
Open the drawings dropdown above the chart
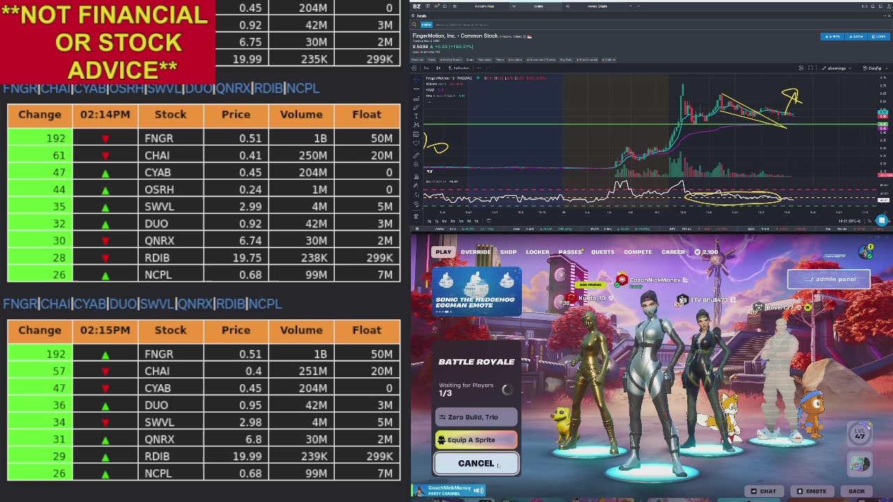click(x=836, y=68)
